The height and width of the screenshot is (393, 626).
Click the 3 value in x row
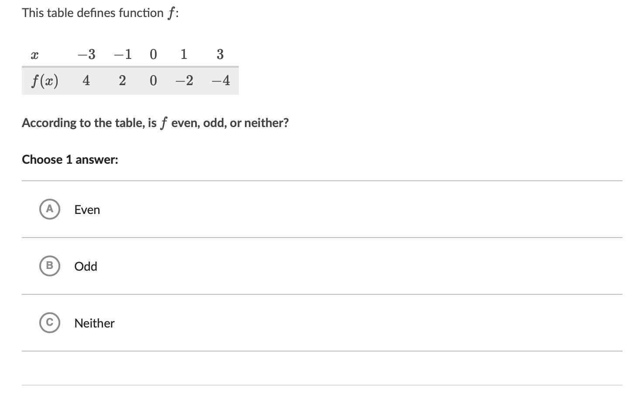pyautogui.click(x=220, y=54)
